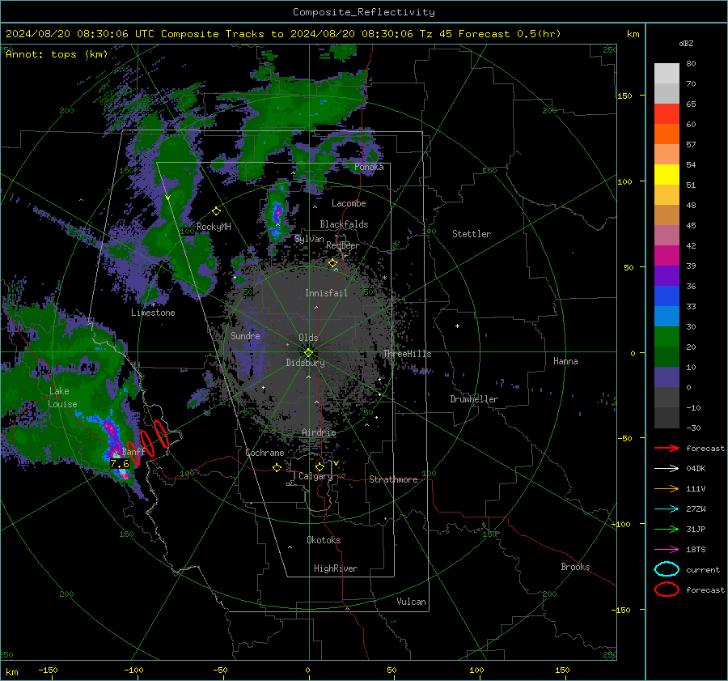
Task: Select the bright yellow 54 dBZ swatch
Action: (667, 174)
